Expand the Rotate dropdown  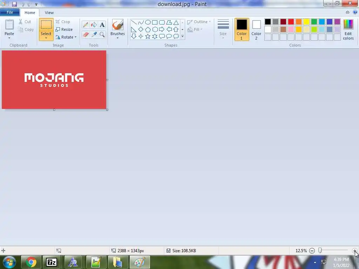click(x=76, y=37)
